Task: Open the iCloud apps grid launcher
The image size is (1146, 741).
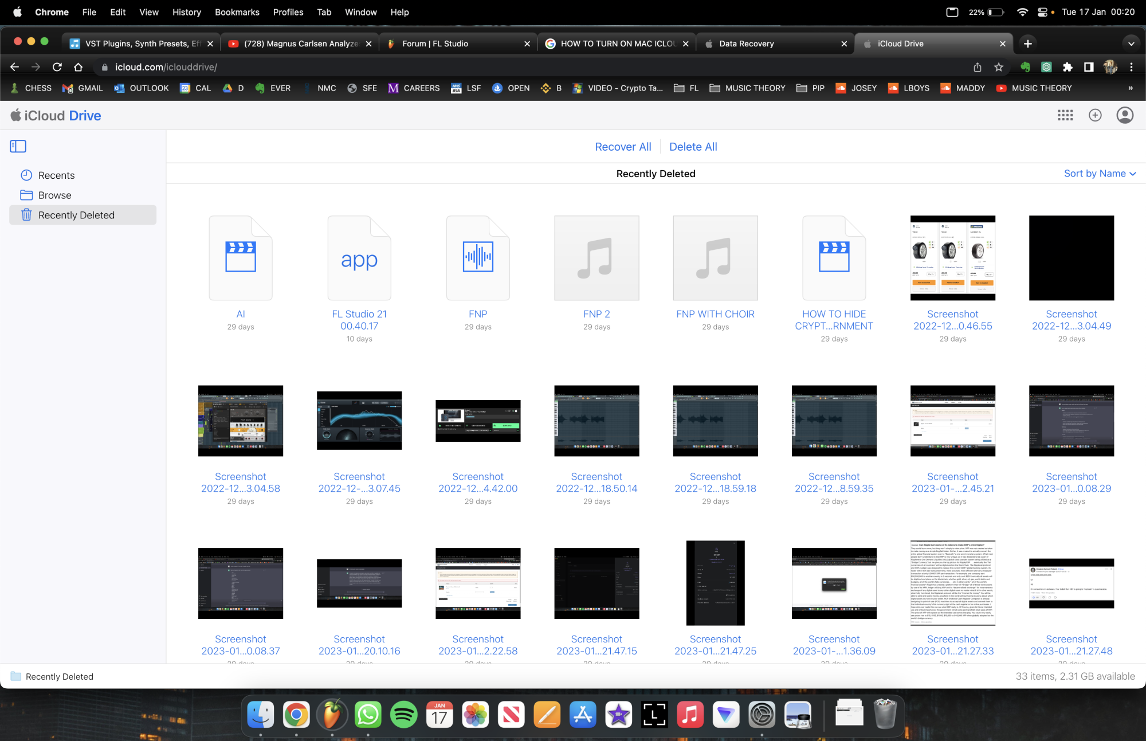Action: [1065, 115]
